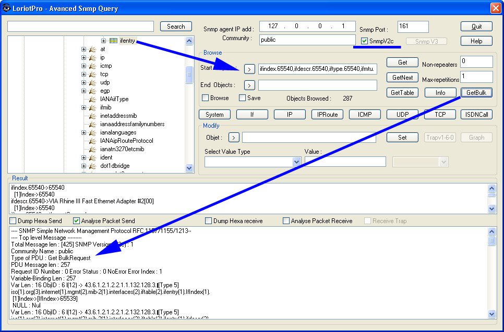Enable the Dump Hexa Send checkbox
This screenshot has height=332, width=504.
coord(11,220)
